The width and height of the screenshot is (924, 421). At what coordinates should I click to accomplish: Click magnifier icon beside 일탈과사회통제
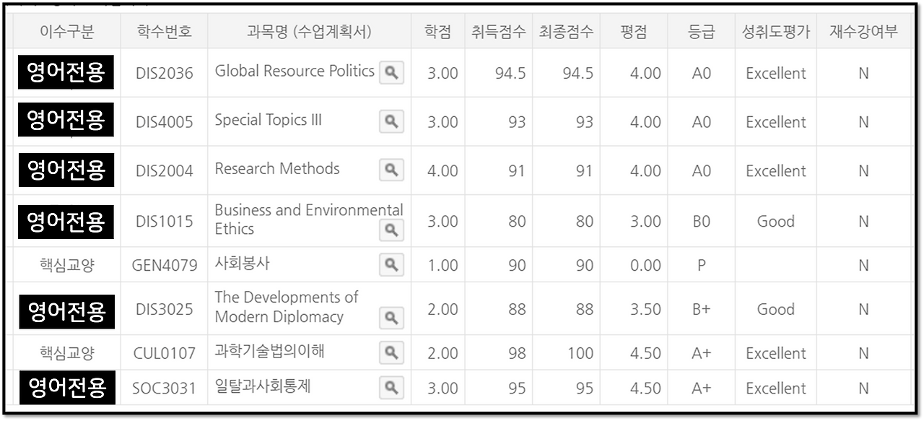pyautogui.click(x=391, y=388)
